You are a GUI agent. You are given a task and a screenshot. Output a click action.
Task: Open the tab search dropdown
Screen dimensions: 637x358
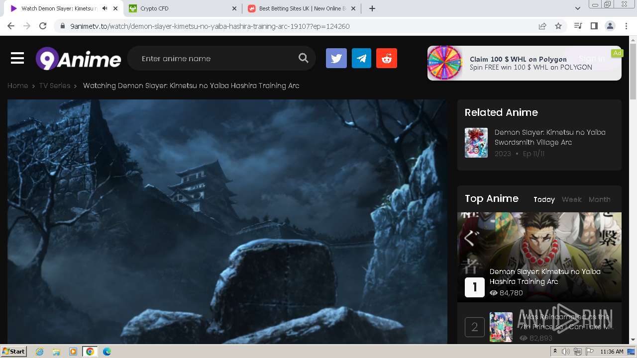coord(578,8)
